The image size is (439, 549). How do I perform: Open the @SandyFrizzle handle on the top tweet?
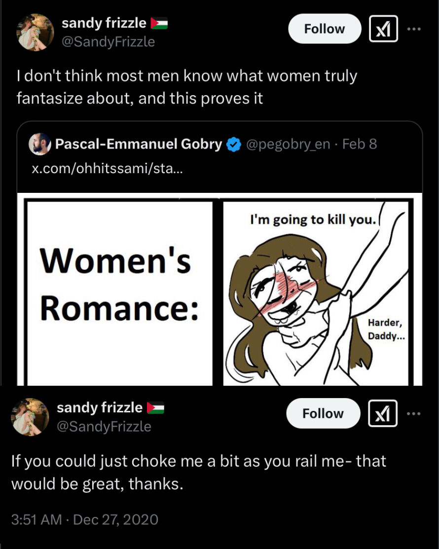point(108,41)
